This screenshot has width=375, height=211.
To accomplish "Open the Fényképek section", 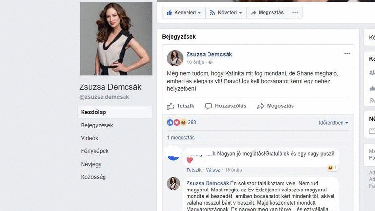I will [x=95, y=151].
